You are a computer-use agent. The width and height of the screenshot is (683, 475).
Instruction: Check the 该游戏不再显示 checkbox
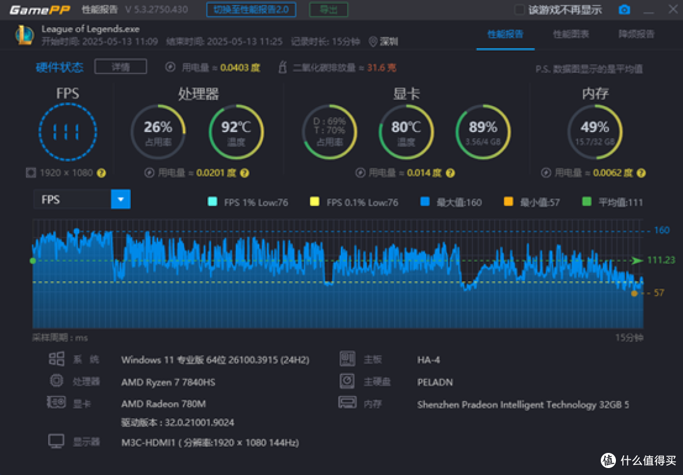point(519,9)
